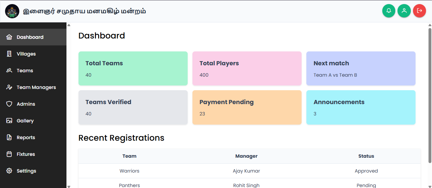Open the user profile icon button
The height and width of the screenshot is (188, 432).
coord(404,11)
